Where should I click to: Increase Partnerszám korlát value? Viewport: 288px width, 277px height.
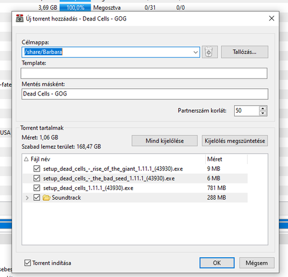pos(263,109)
